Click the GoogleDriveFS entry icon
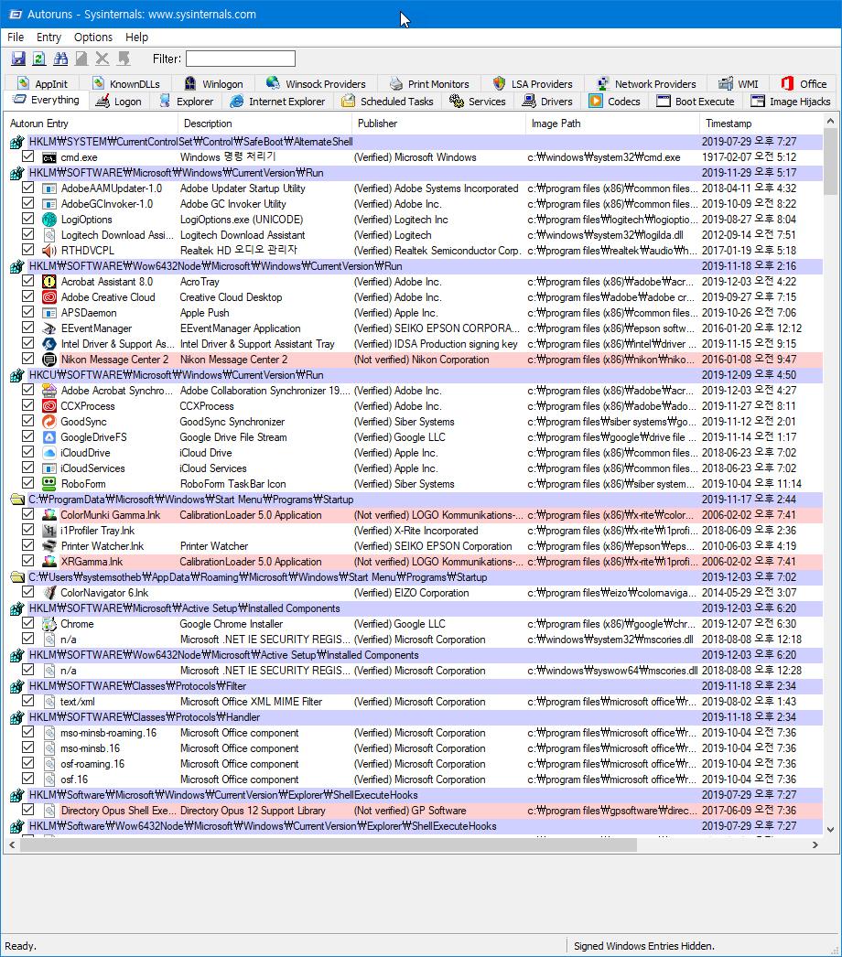842x957 pixels. [49, 437]
